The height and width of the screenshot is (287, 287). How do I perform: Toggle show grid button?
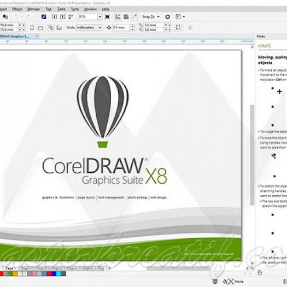coord(126,17)
